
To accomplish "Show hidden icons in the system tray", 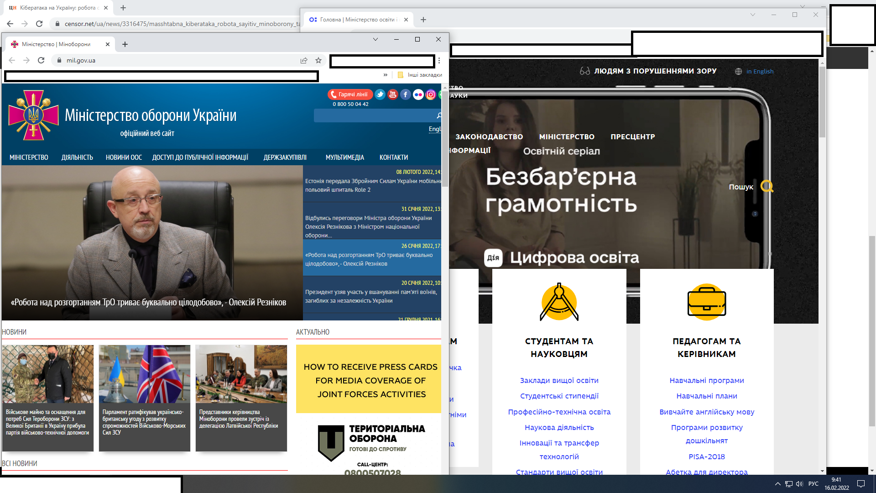I will click(778, 484).
